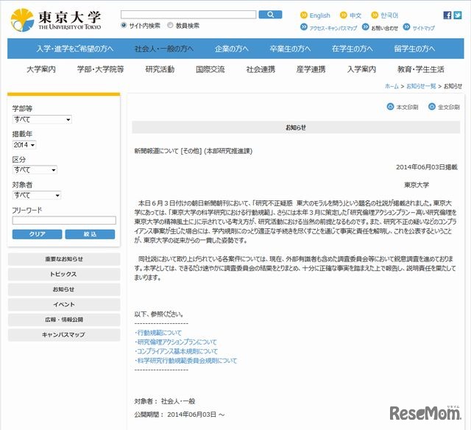Viewport: 471px width, 430px height.
Task: Open the Twitter icon link
Action: [458, 15]
